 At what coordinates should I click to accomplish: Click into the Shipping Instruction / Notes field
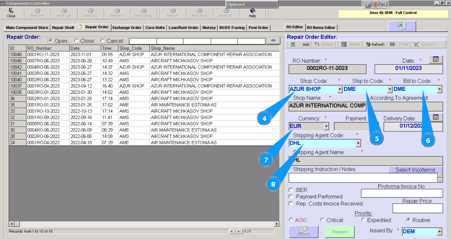(363, 178)
